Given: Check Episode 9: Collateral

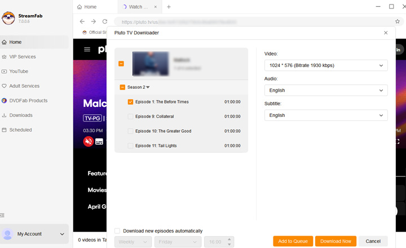Looking at the screenshot, I should tap(130, 116).
